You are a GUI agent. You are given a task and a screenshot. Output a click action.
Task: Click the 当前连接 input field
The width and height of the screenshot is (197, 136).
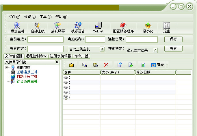coord(45,39)
